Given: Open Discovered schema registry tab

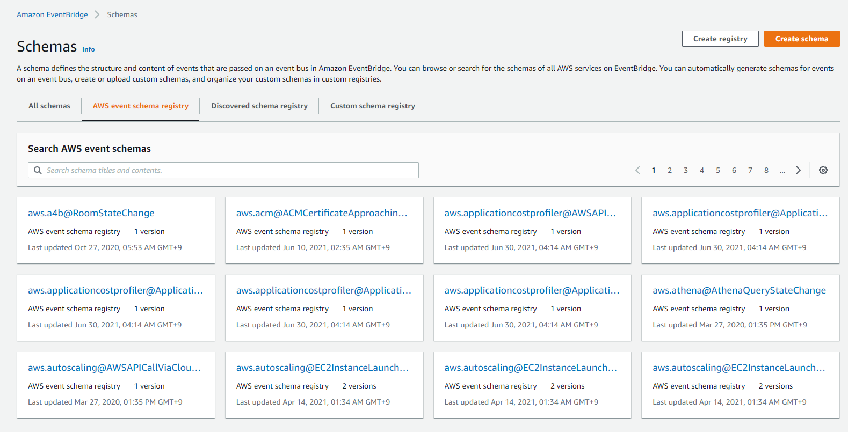Looking at the screenshot, I should [x=259, y=106].
